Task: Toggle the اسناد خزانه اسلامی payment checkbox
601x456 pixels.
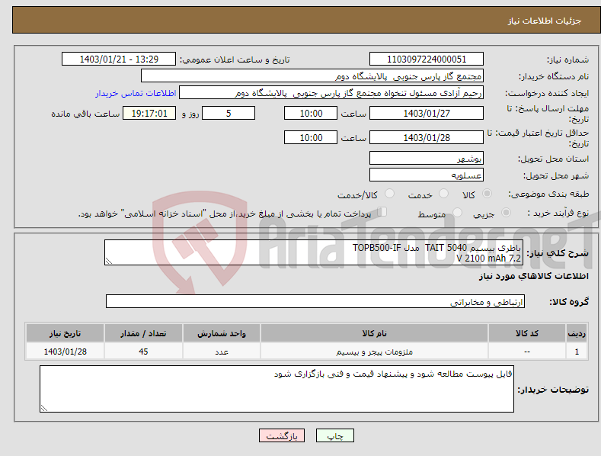Action: 382,212
